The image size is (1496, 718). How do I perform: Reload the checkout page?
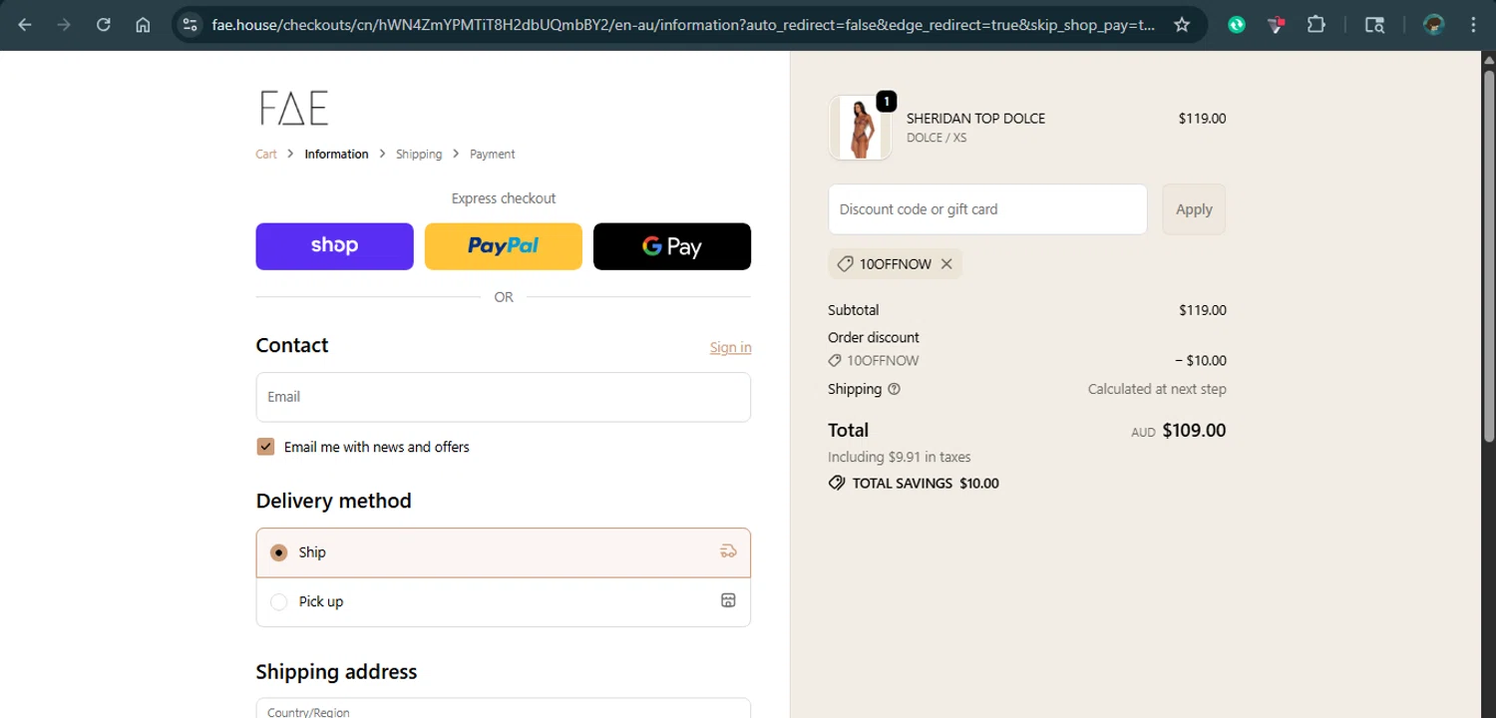tap(104, 25)
